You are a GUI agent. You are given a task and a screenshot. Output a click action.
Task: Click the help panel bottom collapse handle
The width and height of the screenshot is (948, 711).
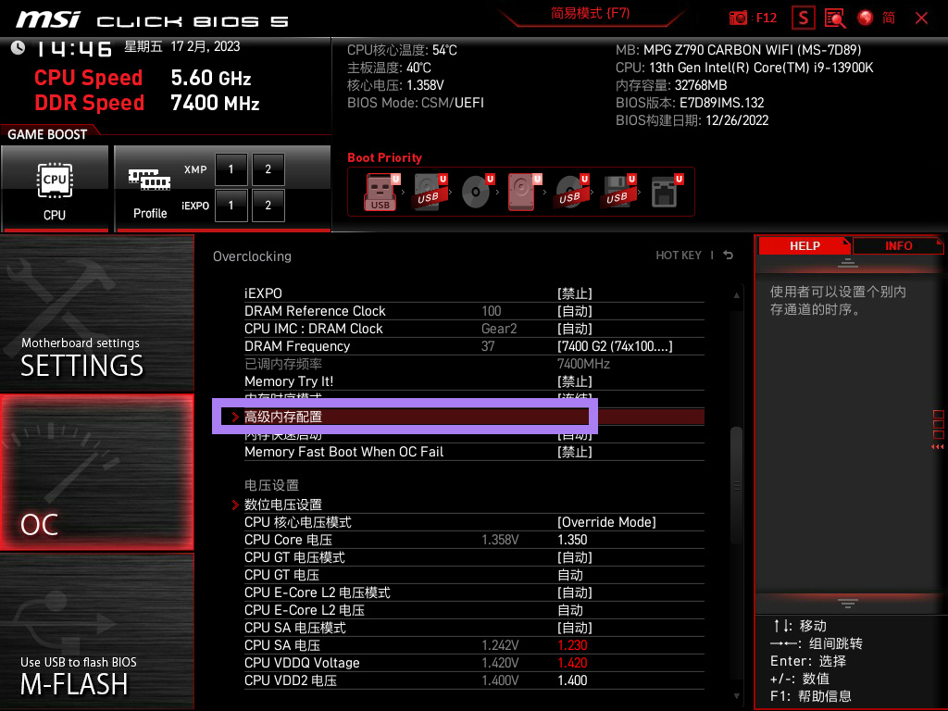[x=848, y=604]
